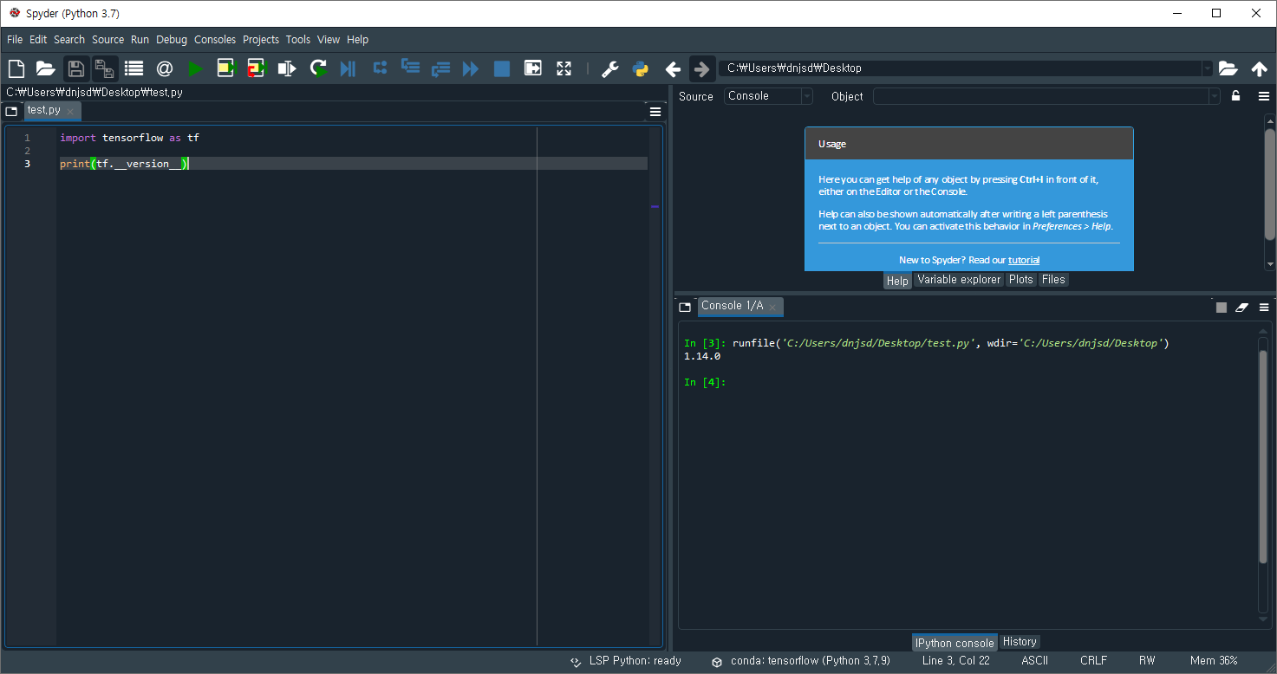Viewport: 1277px width, 674px height.
Task: Open the Projects menu
Action: 261,39
